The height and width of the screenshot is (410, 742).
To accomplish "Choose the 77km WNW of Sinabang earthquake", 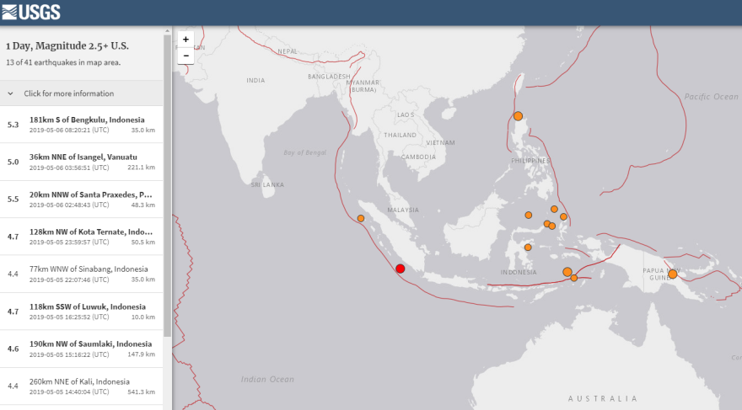I will (81, 274).
